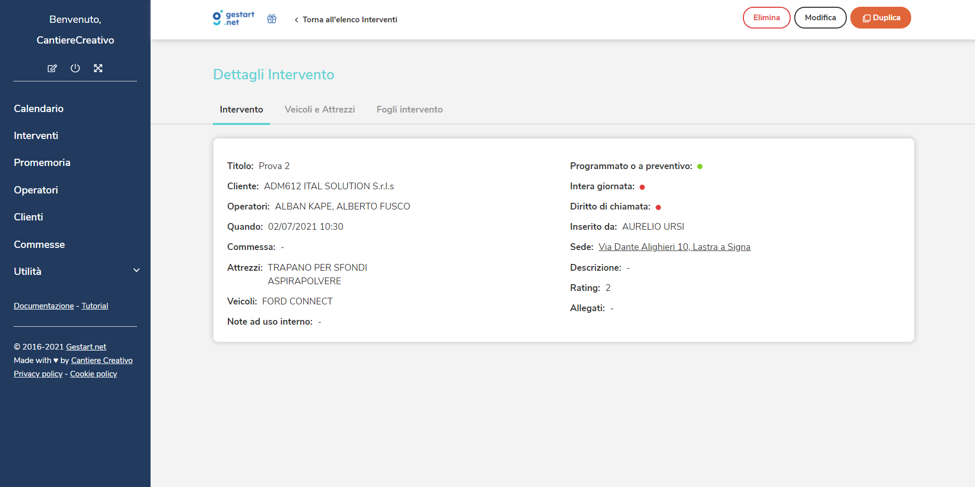Click the Elimina button
Image resolution: width=975 pixels, height=487 pixels.
(767, 18)
